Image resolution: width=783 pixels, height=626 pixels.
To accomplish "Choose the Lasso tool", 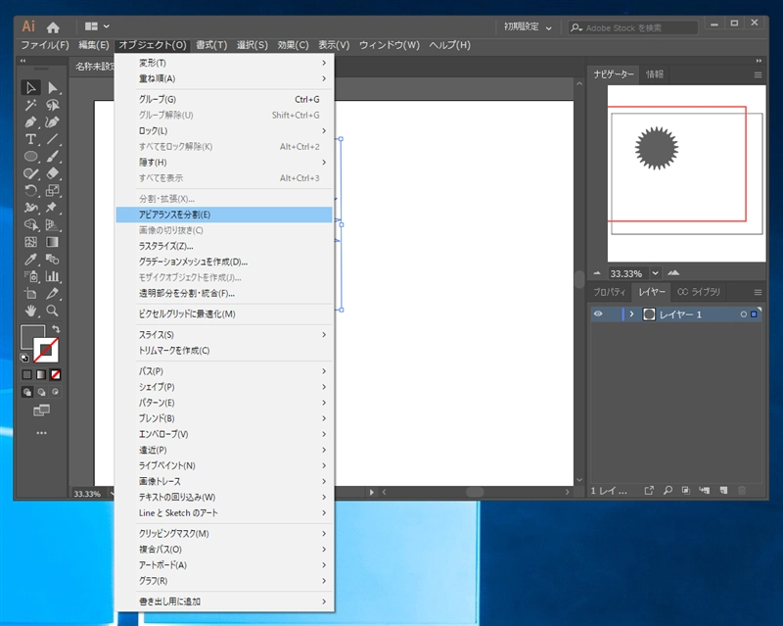I will 53,105.
